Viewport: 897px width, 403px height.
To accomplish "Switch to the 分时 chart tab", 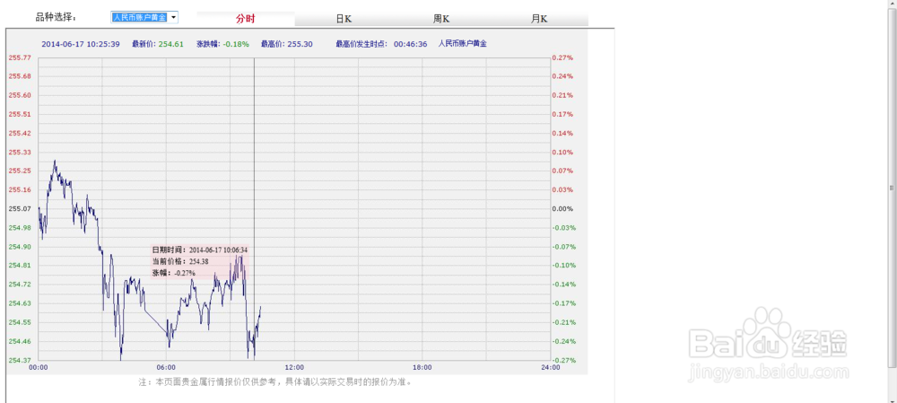I will [246, 19].
